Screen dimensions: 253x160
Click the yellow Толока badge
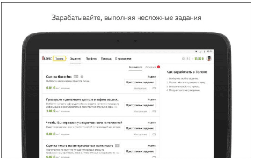tap(60, 58)
